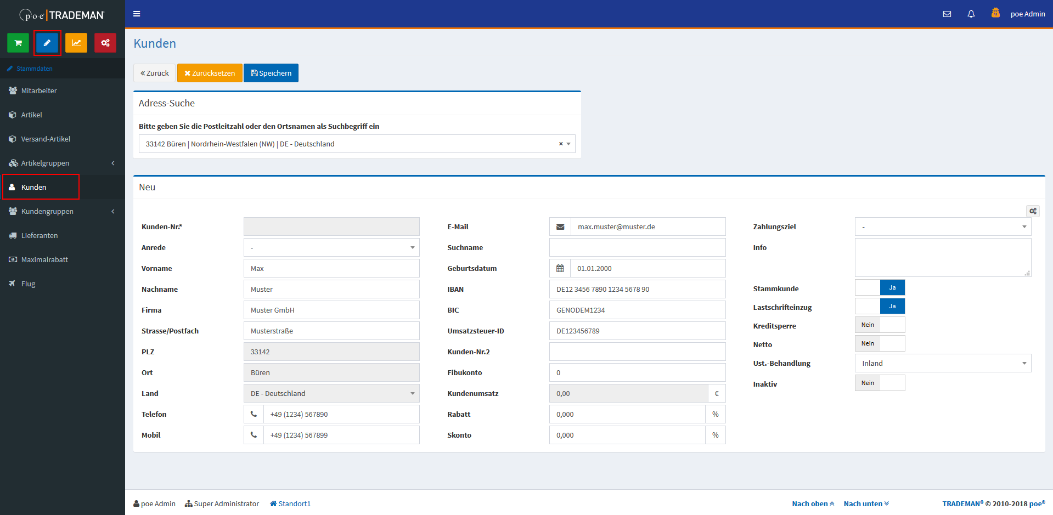Open the Zahlungsziel dropdown
1053x515 pixels.
point(943,227)
